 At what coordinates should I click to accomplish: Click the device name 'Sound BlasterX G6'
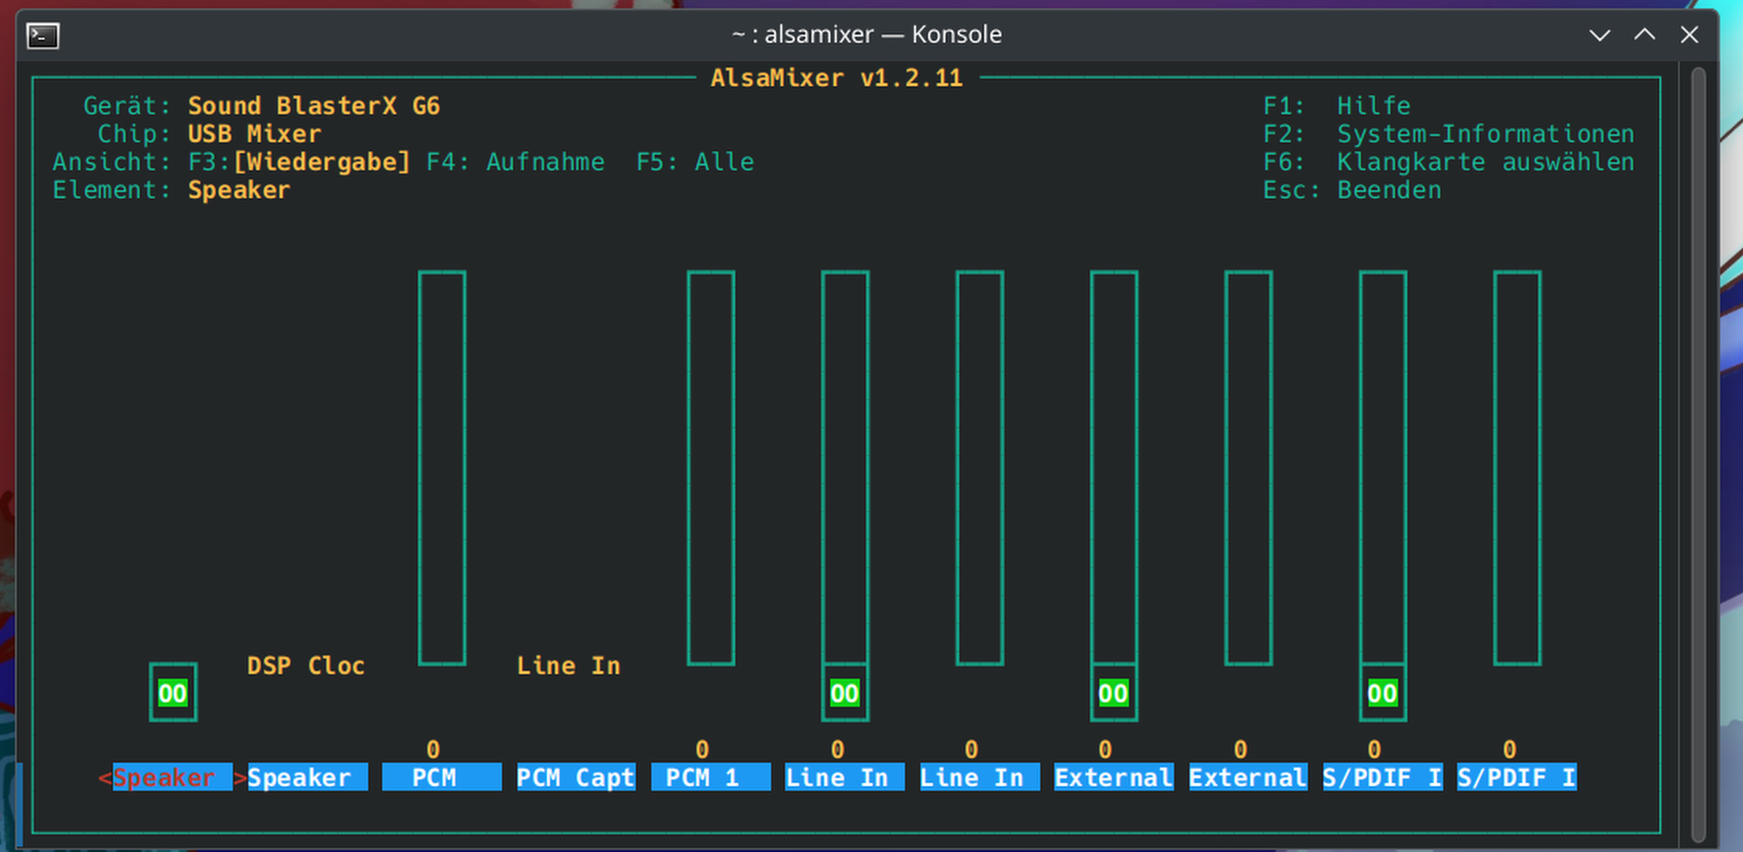tap(314, 105)
